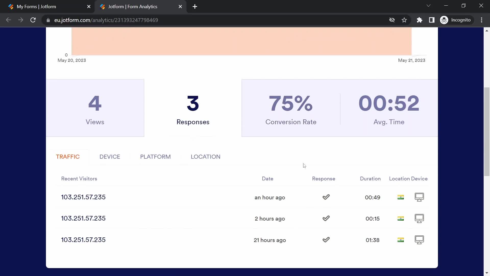Close the Form Analytics browser tab
This screenshot has width=490, height=276.
(x=180, y=7)
